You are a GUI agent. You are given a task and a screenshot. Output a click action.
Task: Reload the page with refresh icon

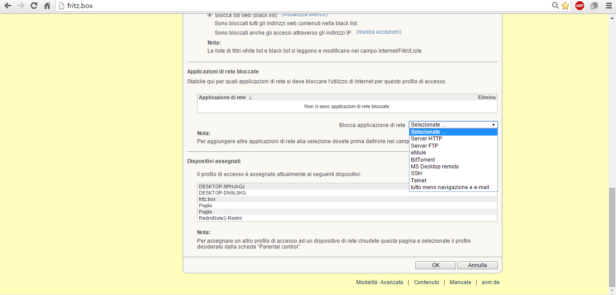click(x=34, y=6)
